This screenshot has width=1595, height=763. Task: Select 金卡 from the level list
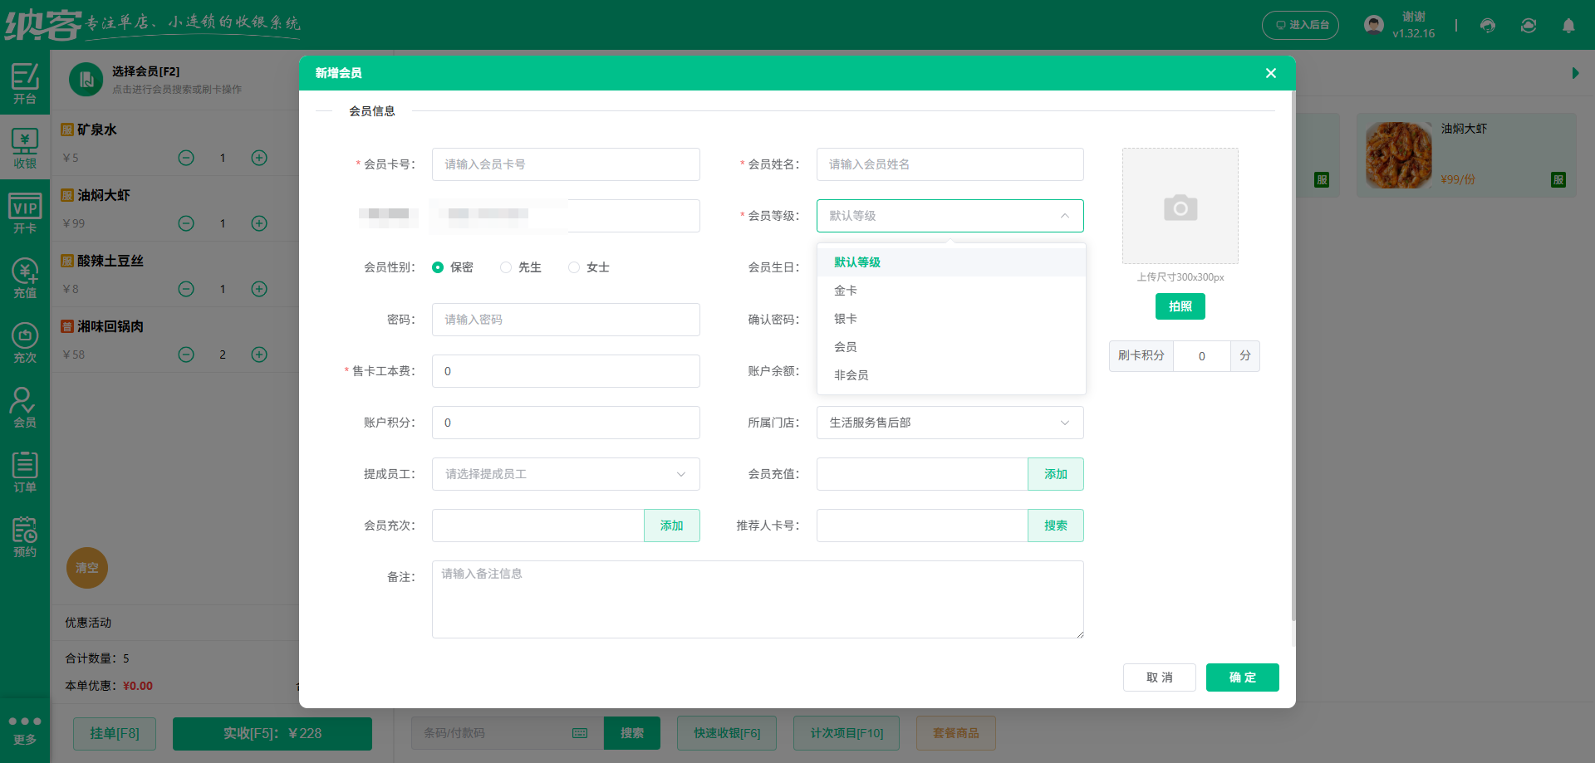(845, 291)
